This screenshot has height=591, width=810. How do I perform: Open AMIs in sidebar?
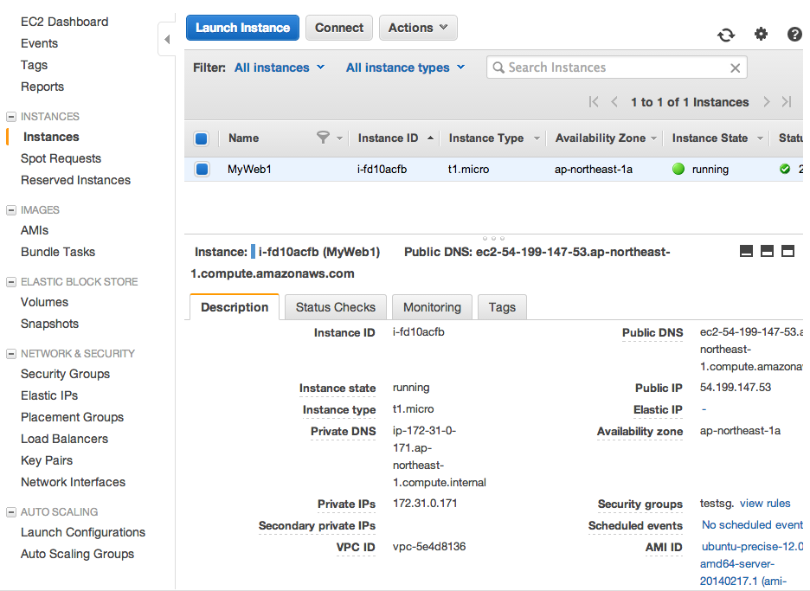[x=35, y=230]
